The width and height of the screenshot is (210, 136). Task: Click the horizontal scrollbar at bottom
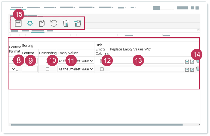104,125
